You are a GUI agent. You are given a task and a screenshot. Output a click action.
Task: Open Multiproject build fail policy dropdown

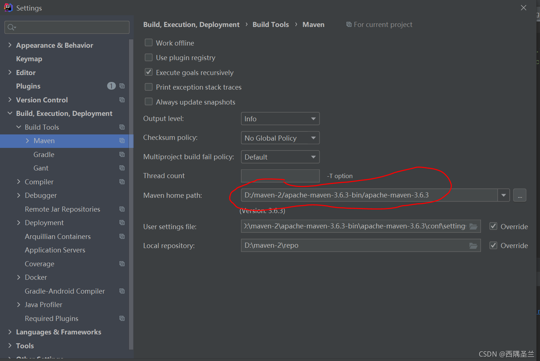(x=280, y=157)
